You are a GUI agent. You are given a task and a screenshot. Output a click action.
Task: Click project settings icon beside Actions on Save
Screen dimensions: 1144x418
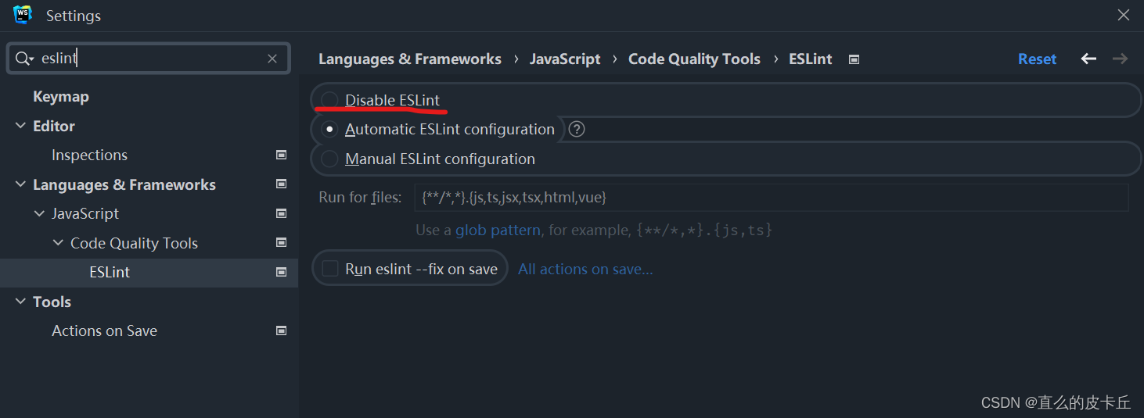point(282,330)
